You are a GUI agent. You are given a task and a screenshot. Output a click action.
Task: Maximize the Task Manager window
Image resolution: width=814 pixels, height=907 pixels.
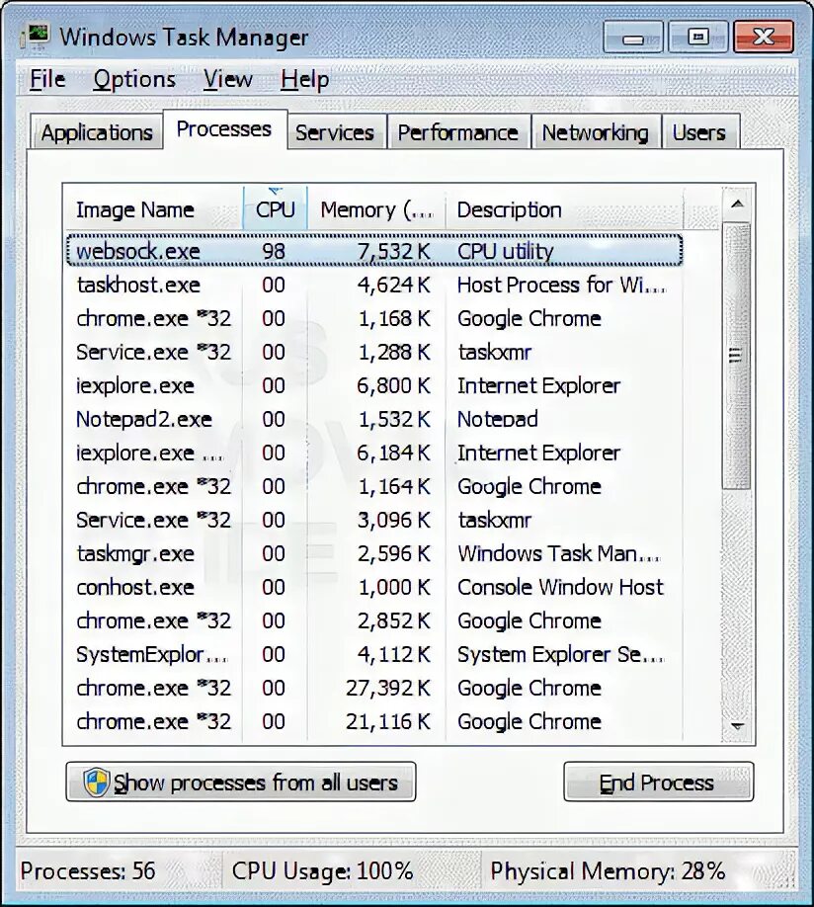[x=698, y=37]
